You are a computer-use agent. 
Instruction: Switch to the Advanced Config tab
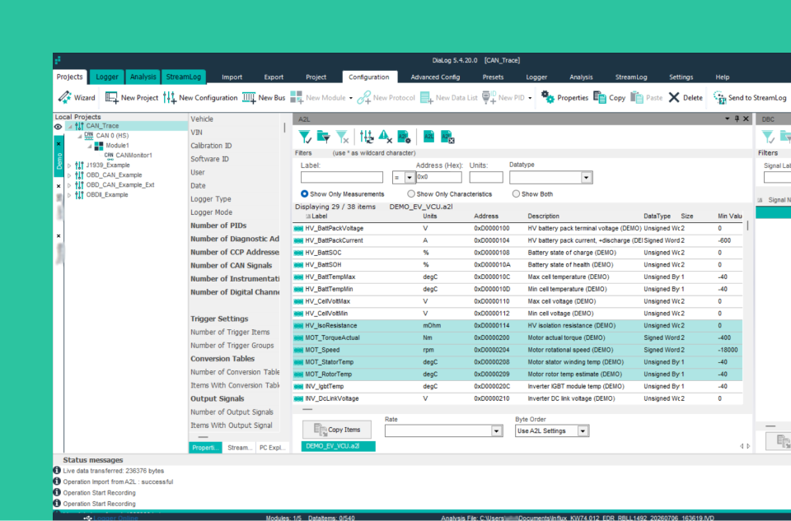(x=435, y=77)
